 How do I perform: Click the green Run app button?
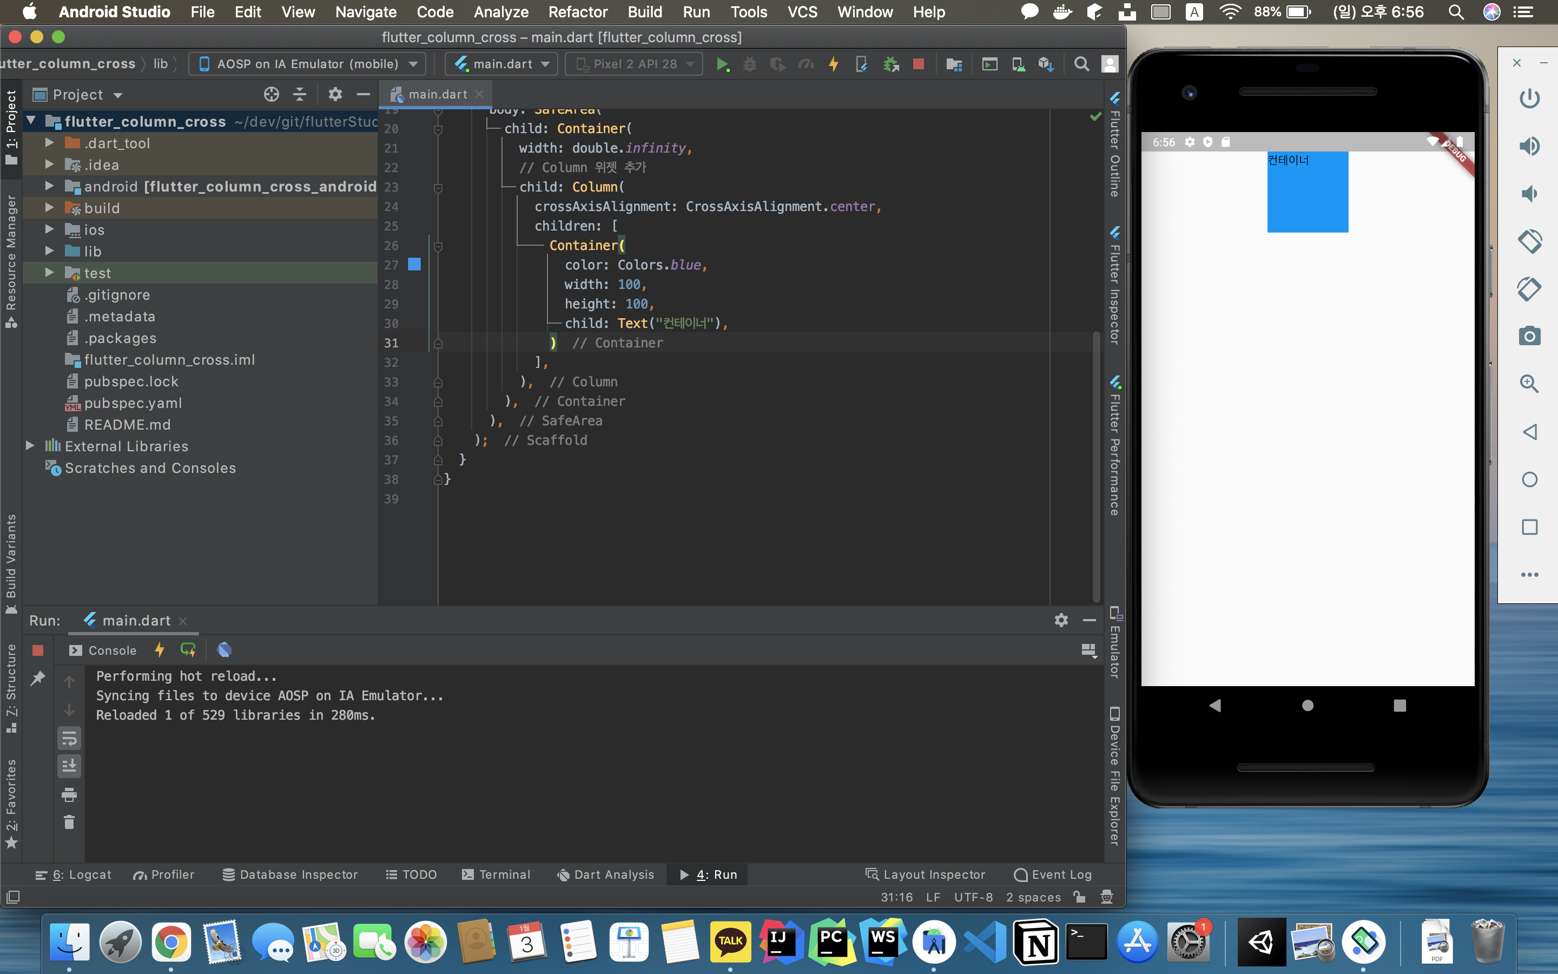click(x=722, y=64)
